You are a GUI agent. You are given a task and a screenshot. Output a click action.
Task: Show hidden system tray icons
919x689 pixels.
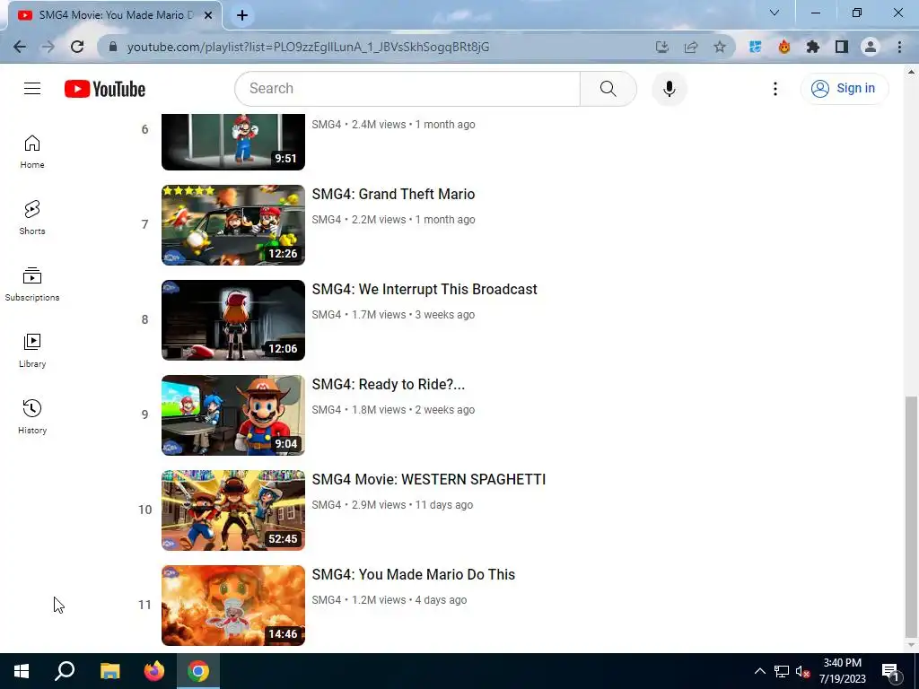(x=759, y=671)
